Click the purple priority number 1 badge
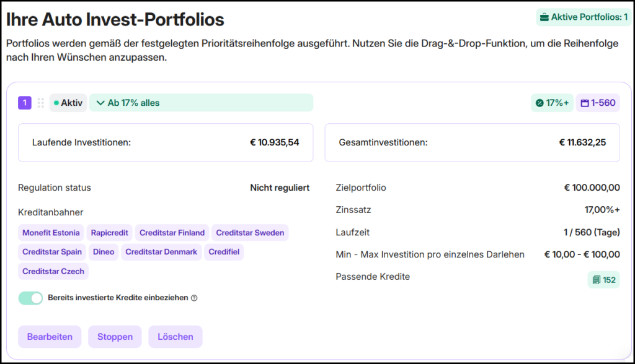Image resolution: width=635 pixels, height=364 pixels. point(24,103)
